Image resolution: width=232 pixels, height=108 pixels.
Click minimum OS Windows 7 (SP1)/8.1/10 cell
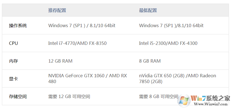[171, 25]
